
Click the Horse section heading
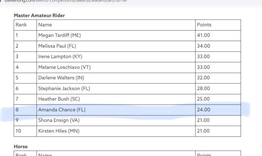tap(21, 147)
